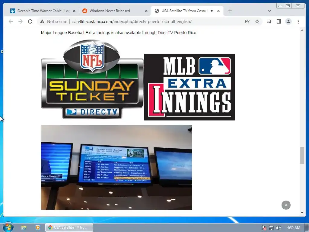Viewport: 309px width, 232px height.
Task: Expand the tab search dropdown
Action: [270, 11]
